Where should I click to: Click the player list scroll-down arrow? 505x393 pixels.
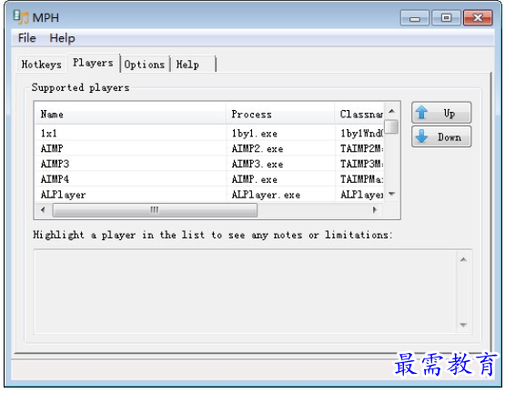tap(391, 194)
